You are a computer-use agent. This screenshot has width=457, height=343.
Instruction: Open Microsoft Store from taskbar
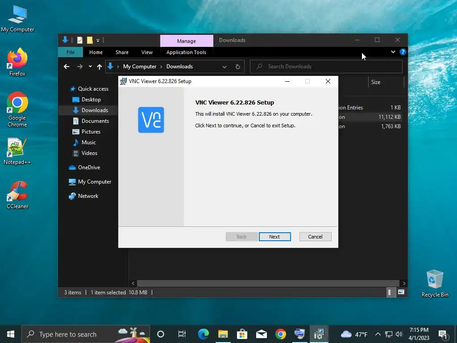pyautogui.click(x=242, y=334)
